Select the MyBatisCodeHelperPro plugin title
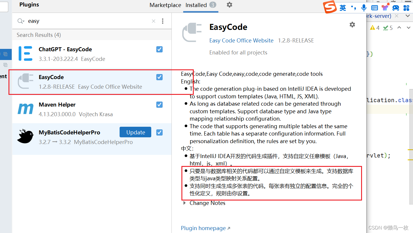 pos(69,132)
